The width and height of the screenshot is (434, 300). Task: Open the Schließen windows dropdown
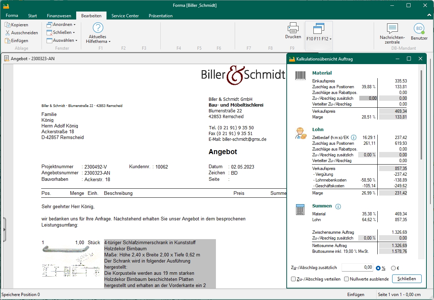coord(61,32)
